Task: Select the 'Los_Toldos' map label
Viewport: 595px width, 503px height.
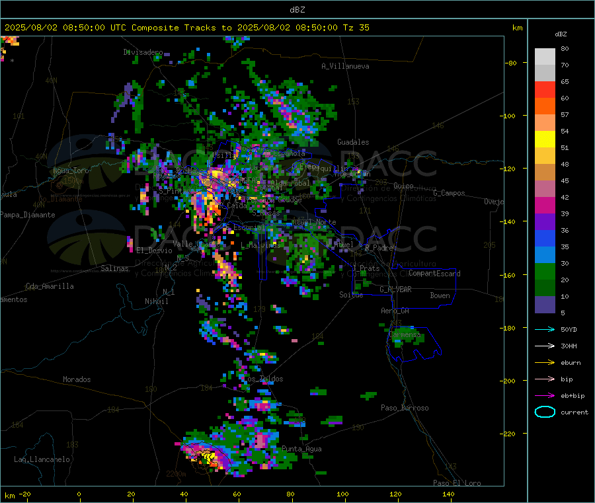Action: click(x=262, y=379)
